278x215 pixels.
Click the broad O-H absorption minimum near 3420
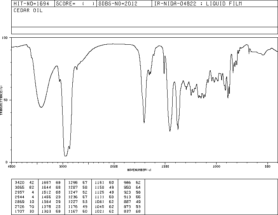[x=41, y=107]
